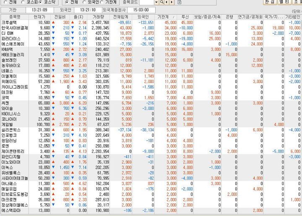
Task: Click the document page icon in top toolbar
Action: (180, 2)
